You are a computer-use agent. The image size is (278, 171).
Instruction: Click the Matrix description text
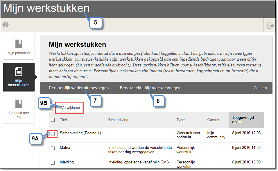pyautogui.click(x=140, y=150)
